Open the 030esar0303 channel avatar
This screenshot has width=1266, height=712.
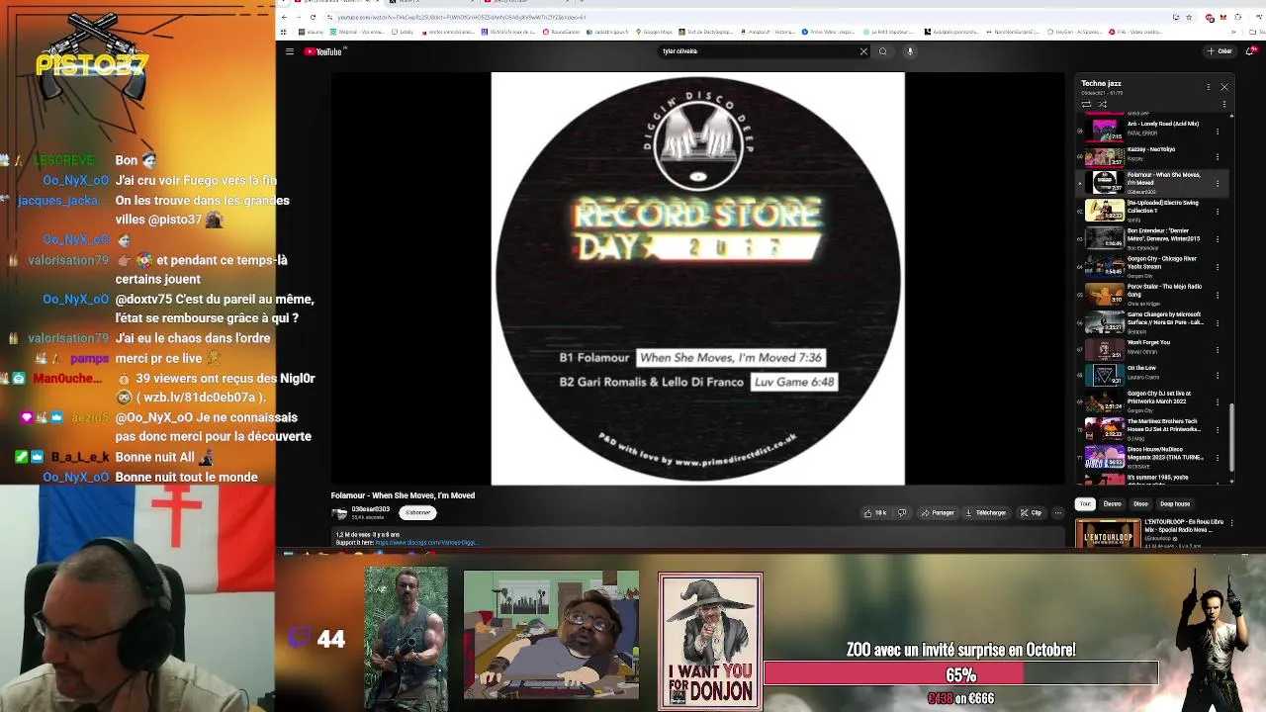(340, 513)
